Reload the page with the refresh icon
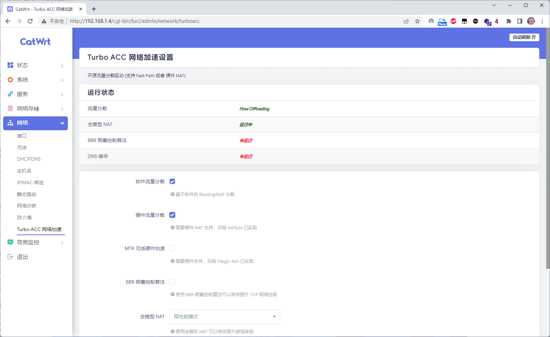Viewport: 550px width, 337px height. [30, 21]
